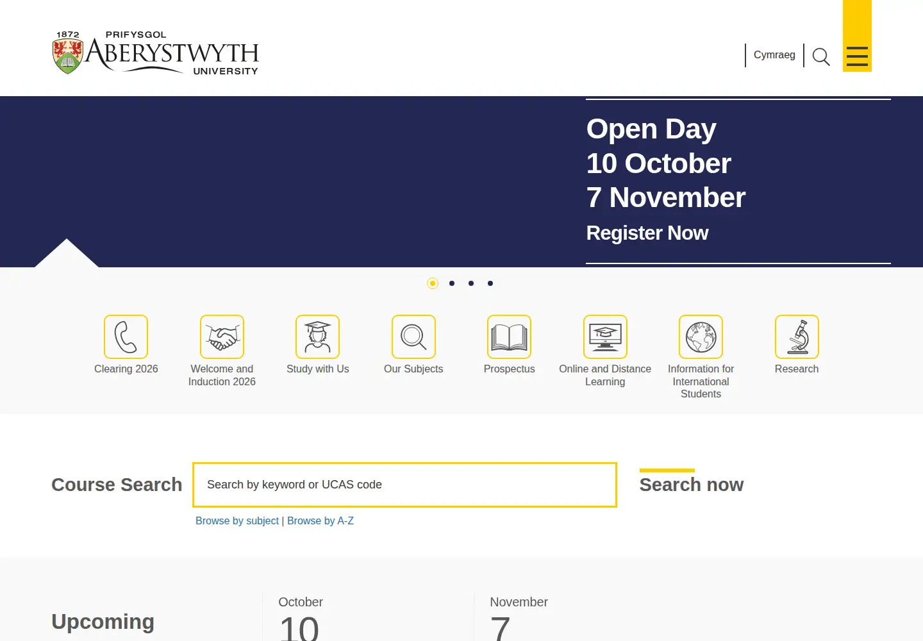
Task: Open the Prospectus book icon
Action: [x=509, y=337]
